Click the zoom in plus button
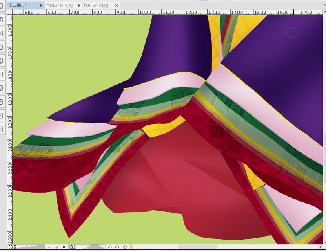This screenshot has width=326, height=251. pyautogui.click(x=57, y=247)
